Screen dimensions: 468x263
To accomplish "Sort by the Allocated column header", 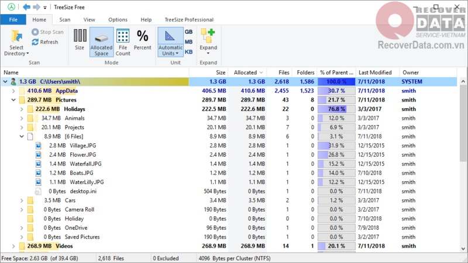I will 247,72.
